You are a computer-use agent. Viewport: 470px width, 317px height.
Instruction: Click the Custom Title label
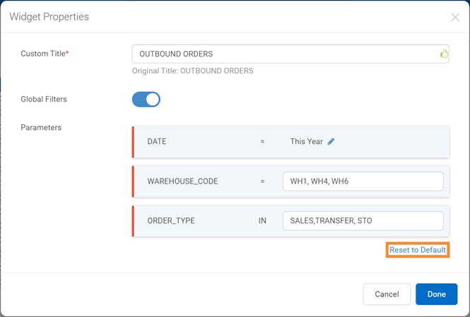tap(44, 54)
